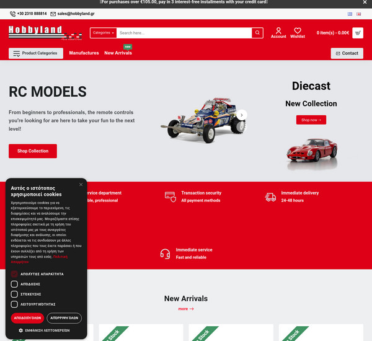Screen dimensions: 372x341
Task: Click the magnifier search button
Action: point(257,33)
